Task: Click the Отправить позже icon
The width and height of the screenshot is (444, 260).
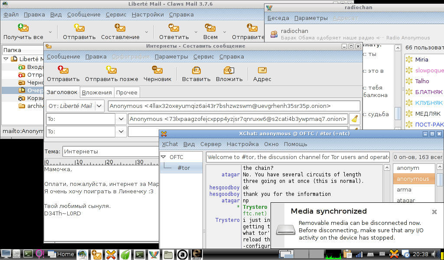Action: pos(111,70)
